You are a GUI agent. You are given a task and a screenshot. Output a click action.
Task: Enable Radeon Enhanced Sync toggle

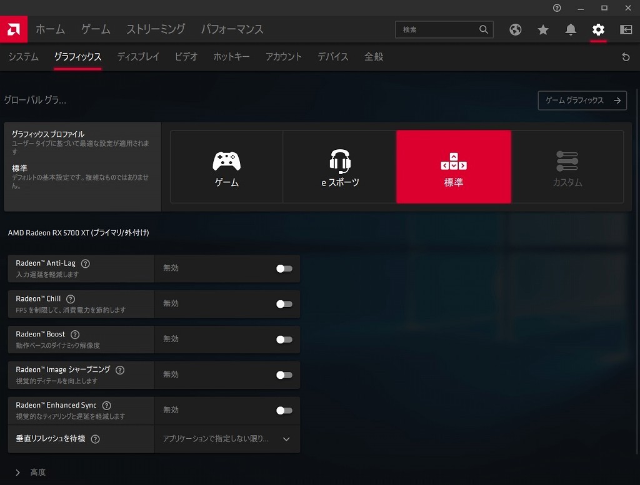pyautogui.click(x=284, y=410)
